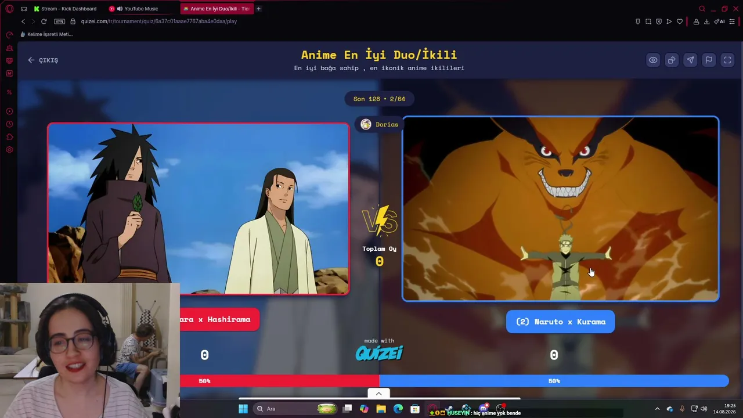Click the pin icon in the browser toolbar
Image resolution: width=743 pixels, height=418 pixels.
pyautogui.click(x=638, y=21)
